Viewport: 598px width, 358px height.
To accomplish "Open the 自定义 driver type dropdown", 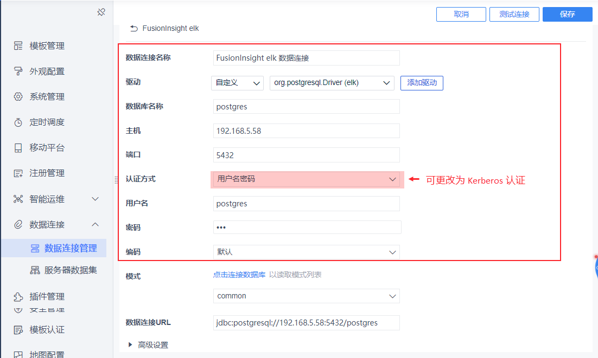I will 237,83.
